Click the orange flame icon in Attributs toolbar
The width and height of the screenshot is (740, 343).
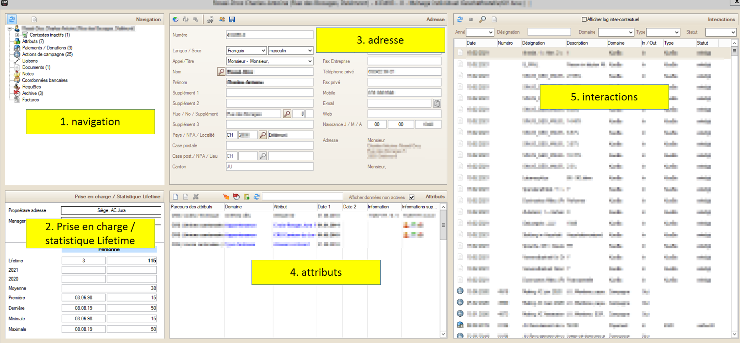(226, 197)
